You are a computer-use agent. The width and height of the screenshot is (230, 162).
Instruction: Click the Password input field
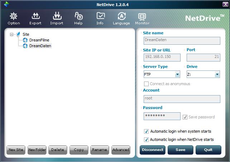162,116
